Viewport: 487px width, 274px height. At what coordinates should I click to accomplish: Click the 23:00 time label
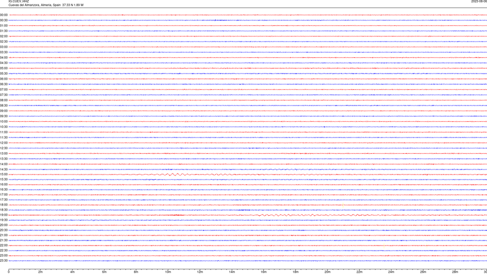[x=4, y=256]
